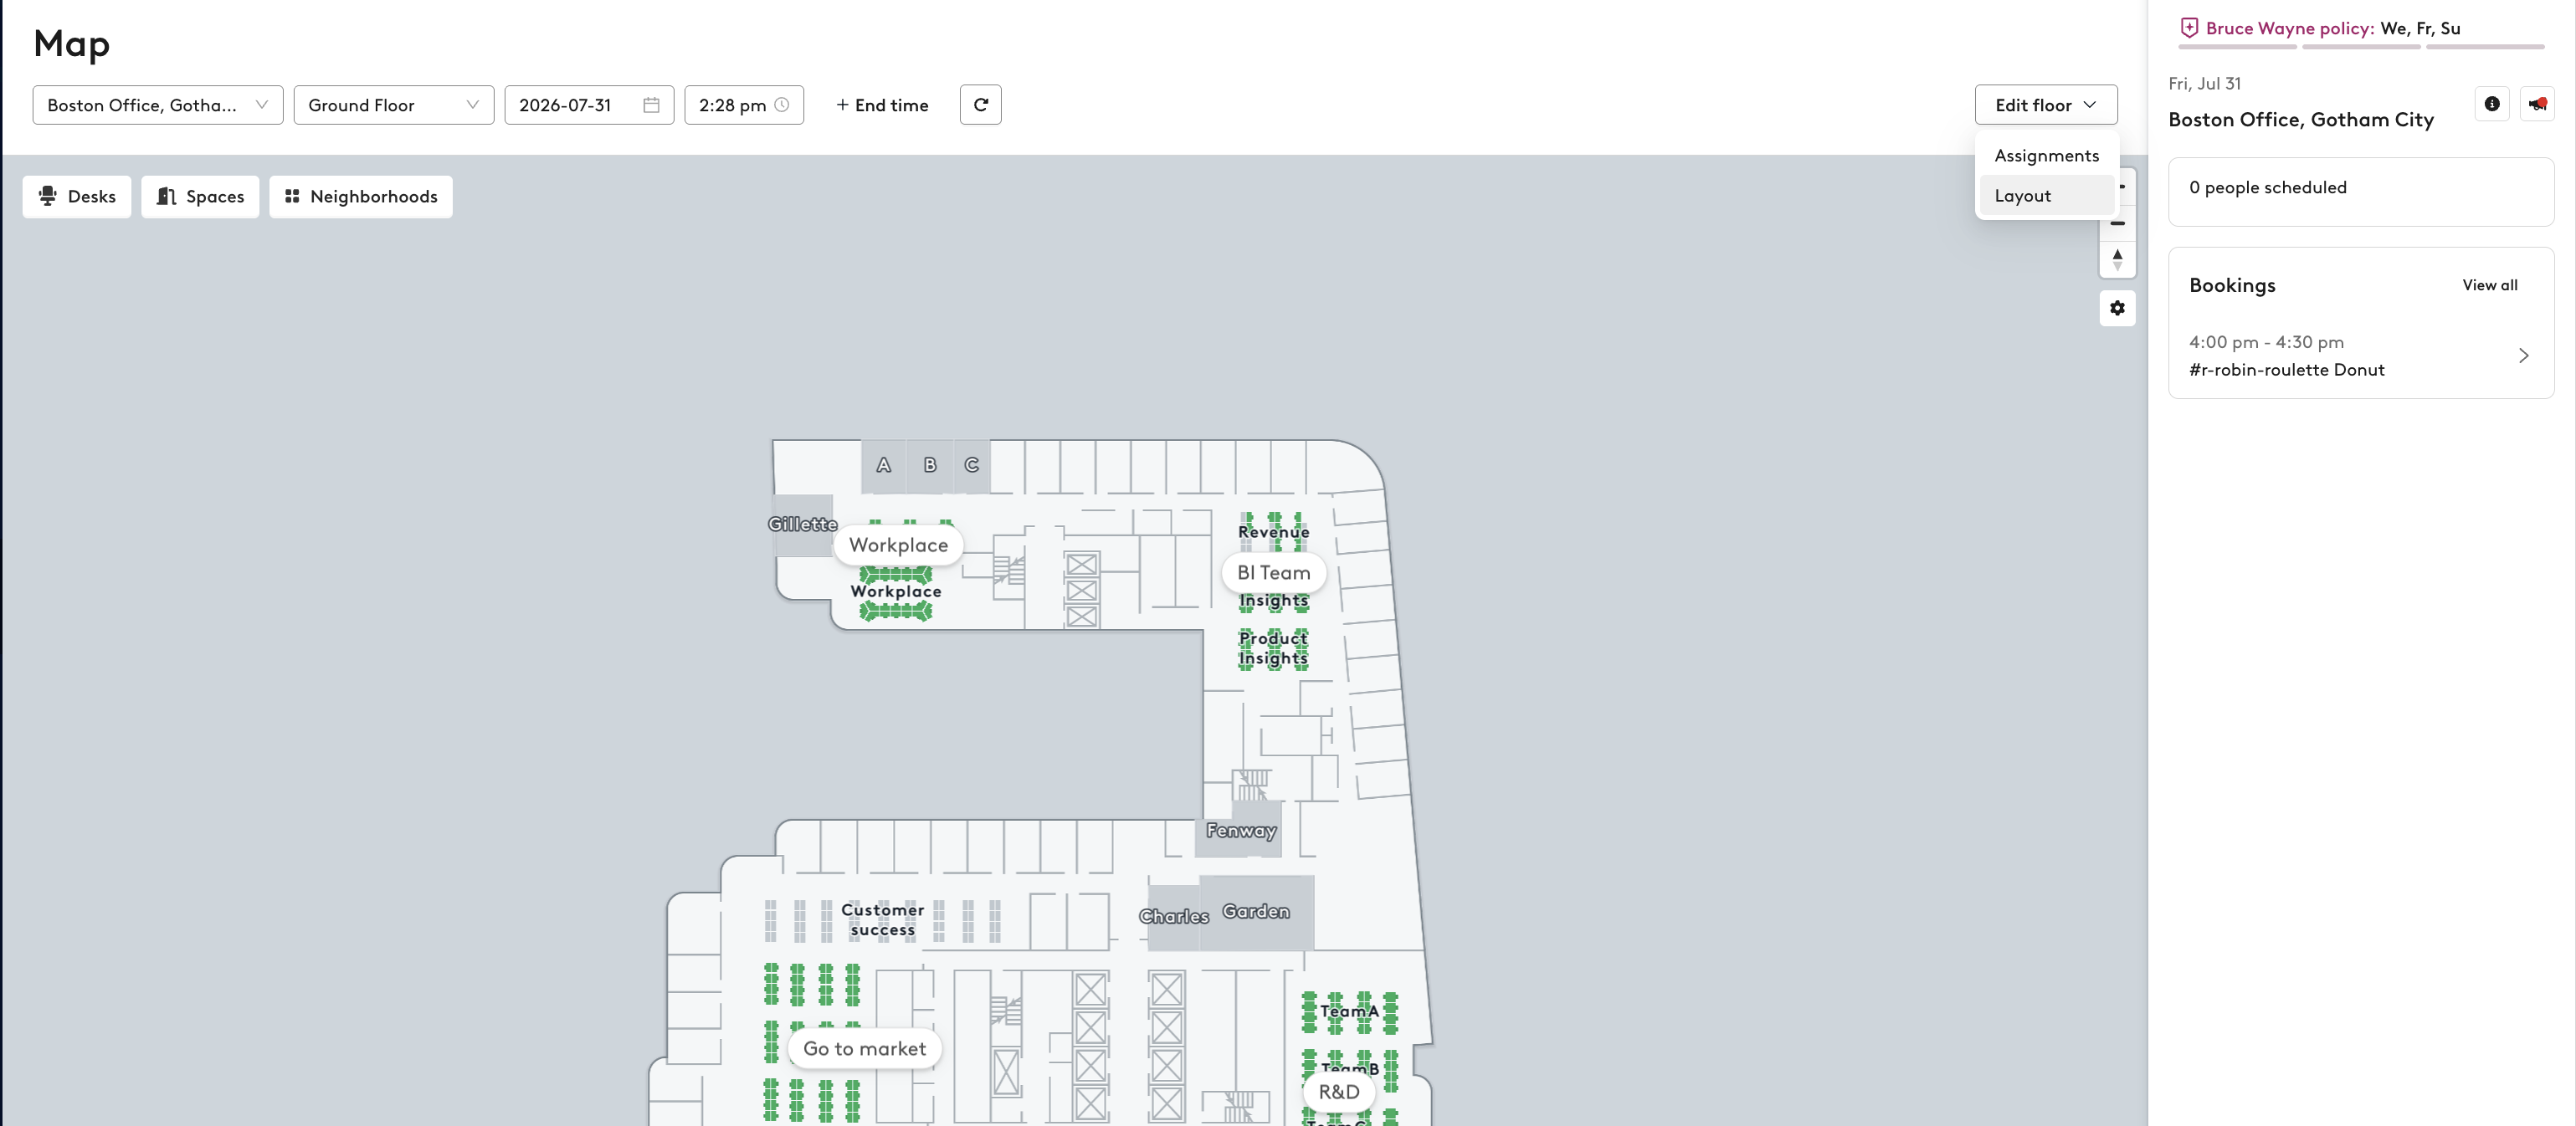The width and height of the screenshot is (2576, 1126).
Task: Click room C on the map
Action: pos(971,466)
